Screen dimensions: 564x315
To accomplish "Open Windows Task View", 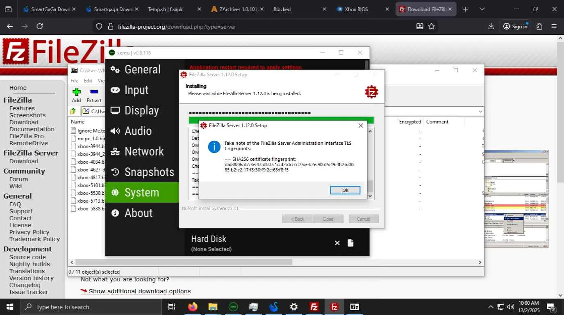I will (x=172, y=307).
